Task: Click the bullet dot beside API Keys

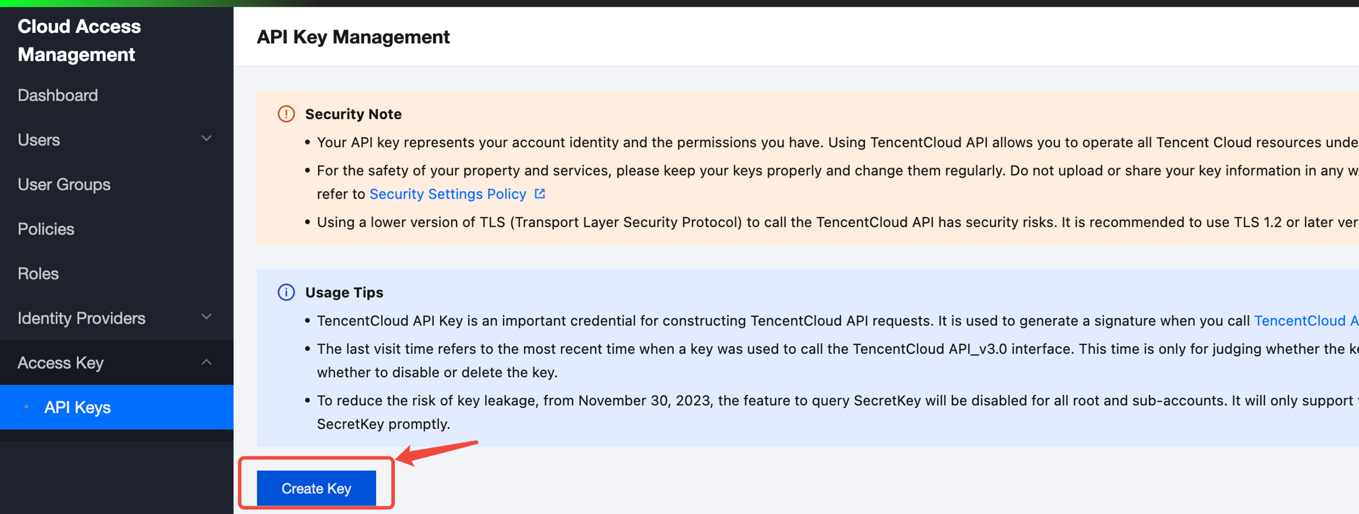Action: click(26, 407)
